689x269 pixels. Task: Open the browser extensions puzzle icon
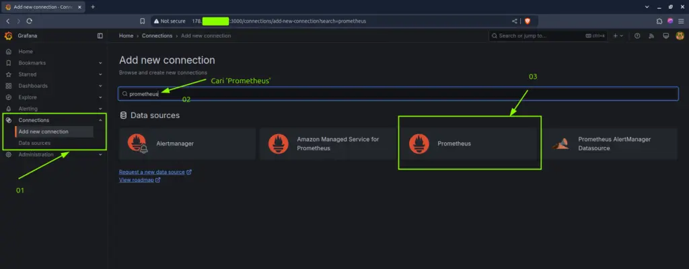(x=659, y=21)
